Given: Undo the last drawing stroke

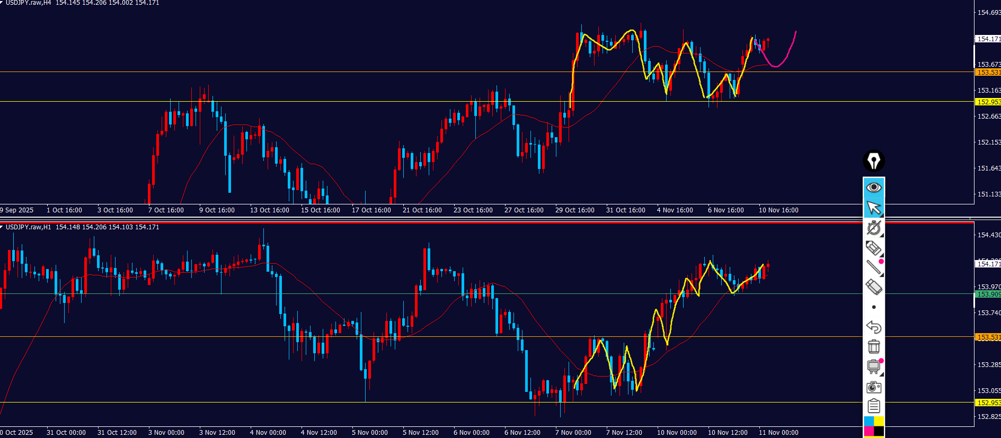Looking at the screenshot, I should coord(873,327).
